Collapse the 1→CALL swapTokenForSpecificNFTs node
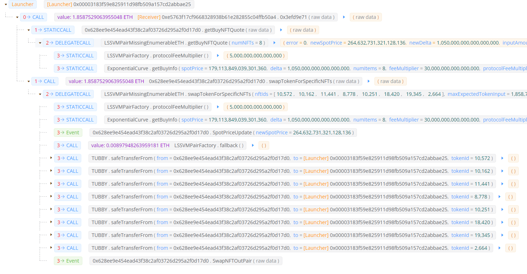 tap(29, 81)
